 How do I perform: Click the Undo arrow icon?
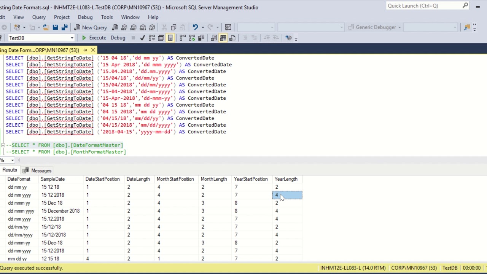click(195, 27)
